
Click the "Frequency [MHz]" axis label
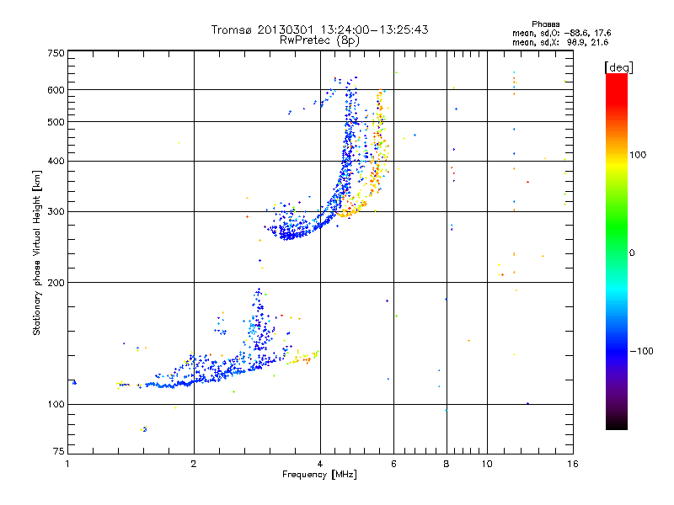click(319, 475)
